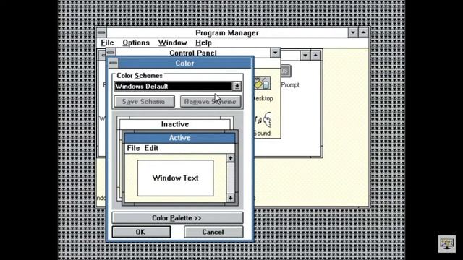463x260 pixels.
Task: Expand the Color Schemes dropdown arrow
Action: [237, 86]
